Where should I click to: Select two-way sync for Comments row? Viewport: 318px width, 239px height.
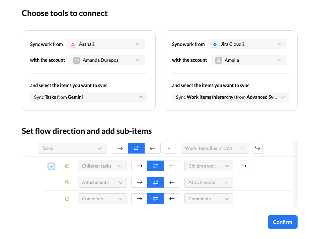156,199
